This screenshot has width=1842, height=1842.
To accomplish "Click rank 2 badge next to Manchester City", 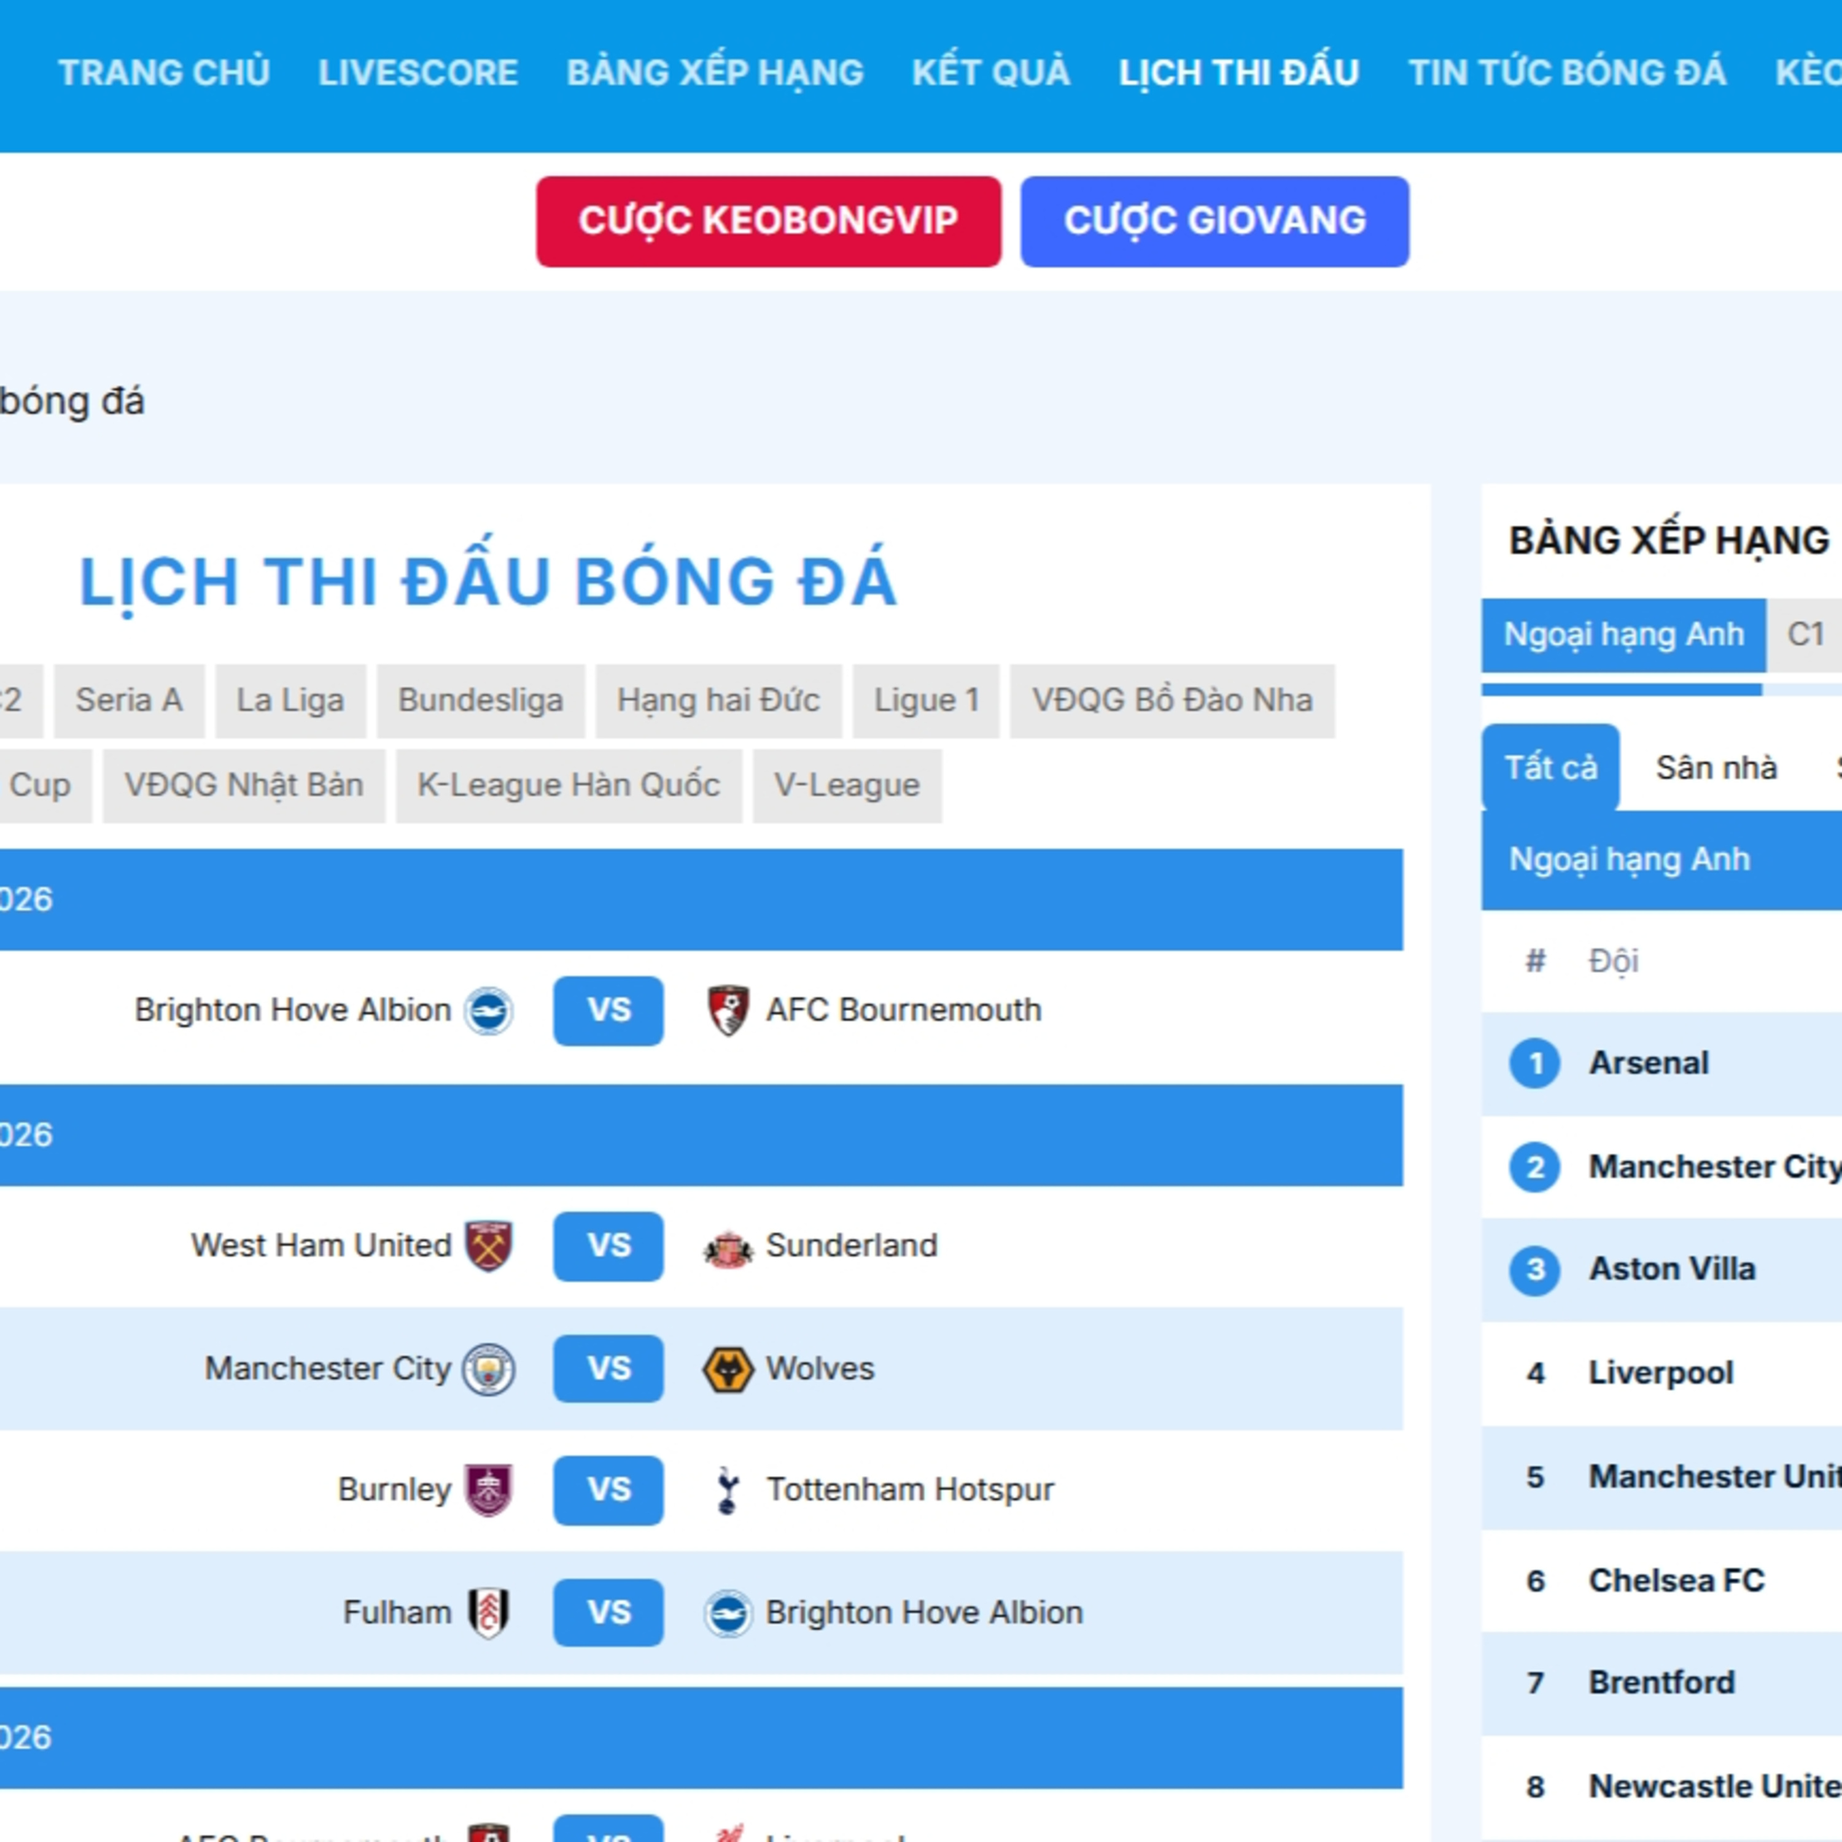I will coord(1535,1167).
